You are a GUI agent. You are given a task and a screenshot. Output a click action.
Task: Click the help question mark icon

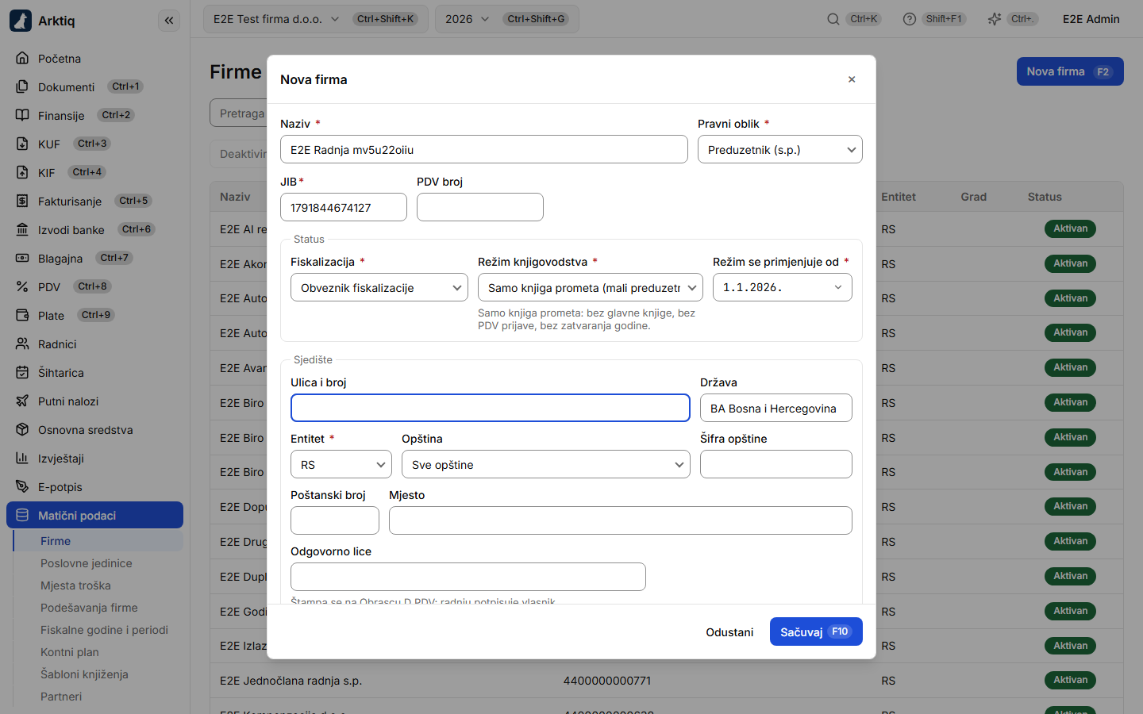click(910, 19)
